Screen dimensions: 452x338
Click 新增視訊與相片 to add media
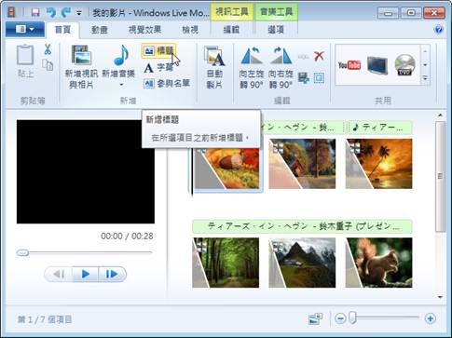pos(81,67)
